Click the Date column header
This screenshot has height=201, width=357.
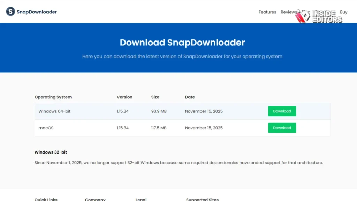(x=190, y=97)
